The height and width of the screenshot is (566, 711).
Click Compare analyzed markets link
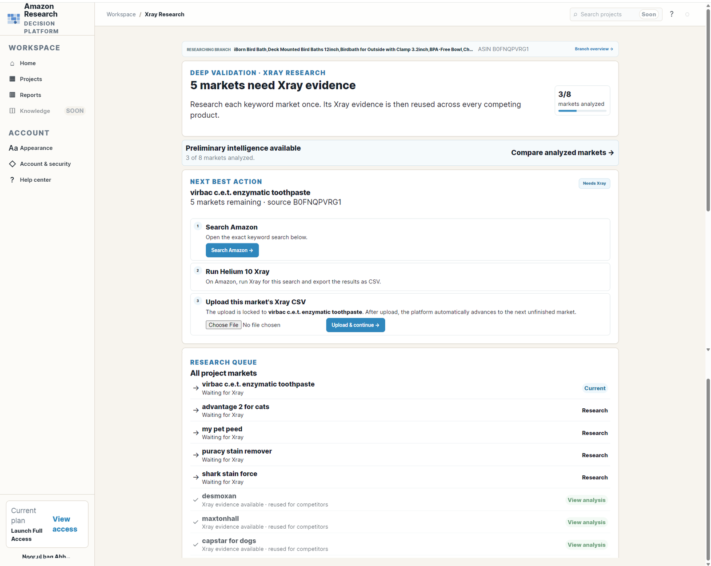tap(562, 152)
